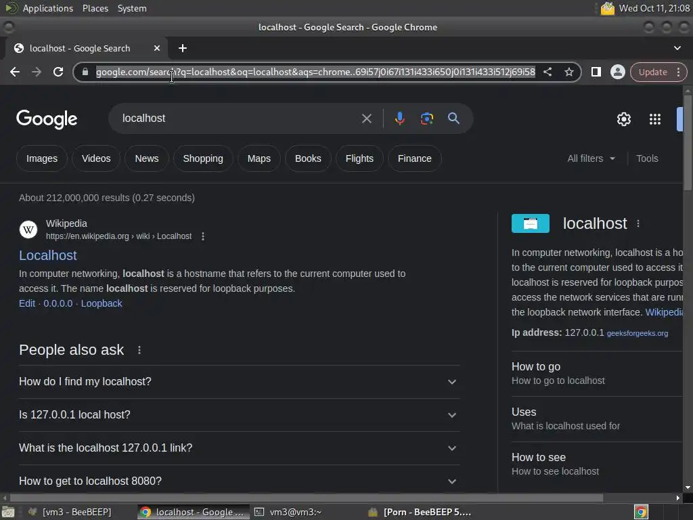Screen dimensions: 693x520
Task: Submit search with the magnifier icon
Action: coord(453,118)
